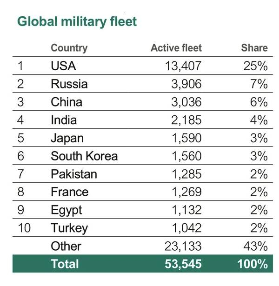Select the China row label
The width and height of the screenshot is (279, 286).
pyautogui.click(x=66, y=102)
